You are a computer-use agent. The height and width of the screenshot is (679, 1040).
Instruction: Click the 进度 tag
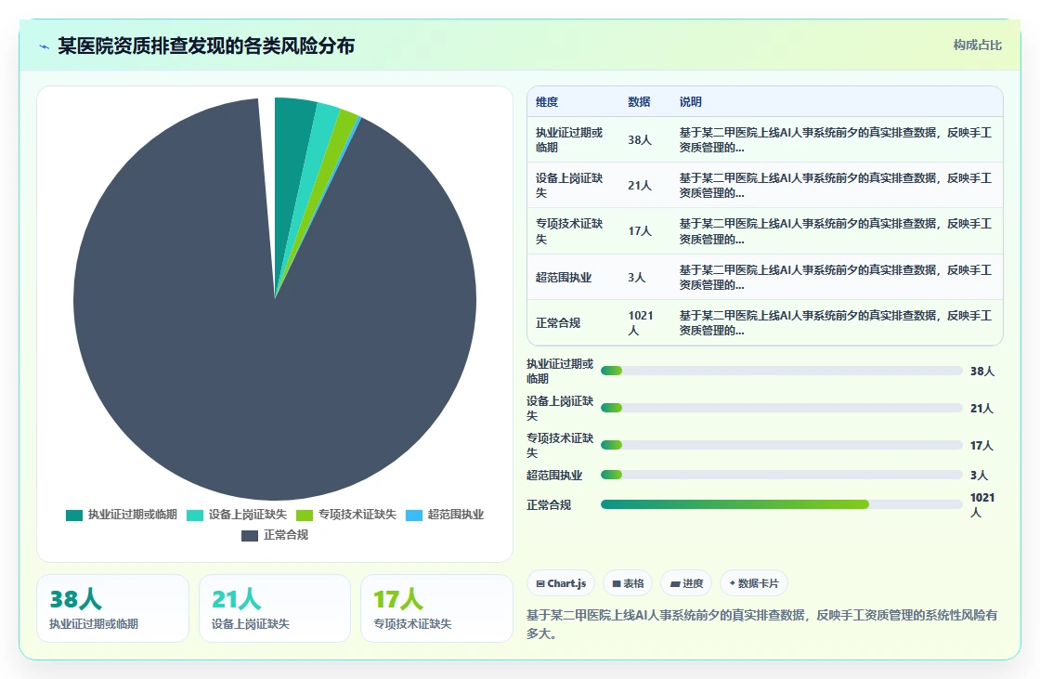[x=686, y=583]
